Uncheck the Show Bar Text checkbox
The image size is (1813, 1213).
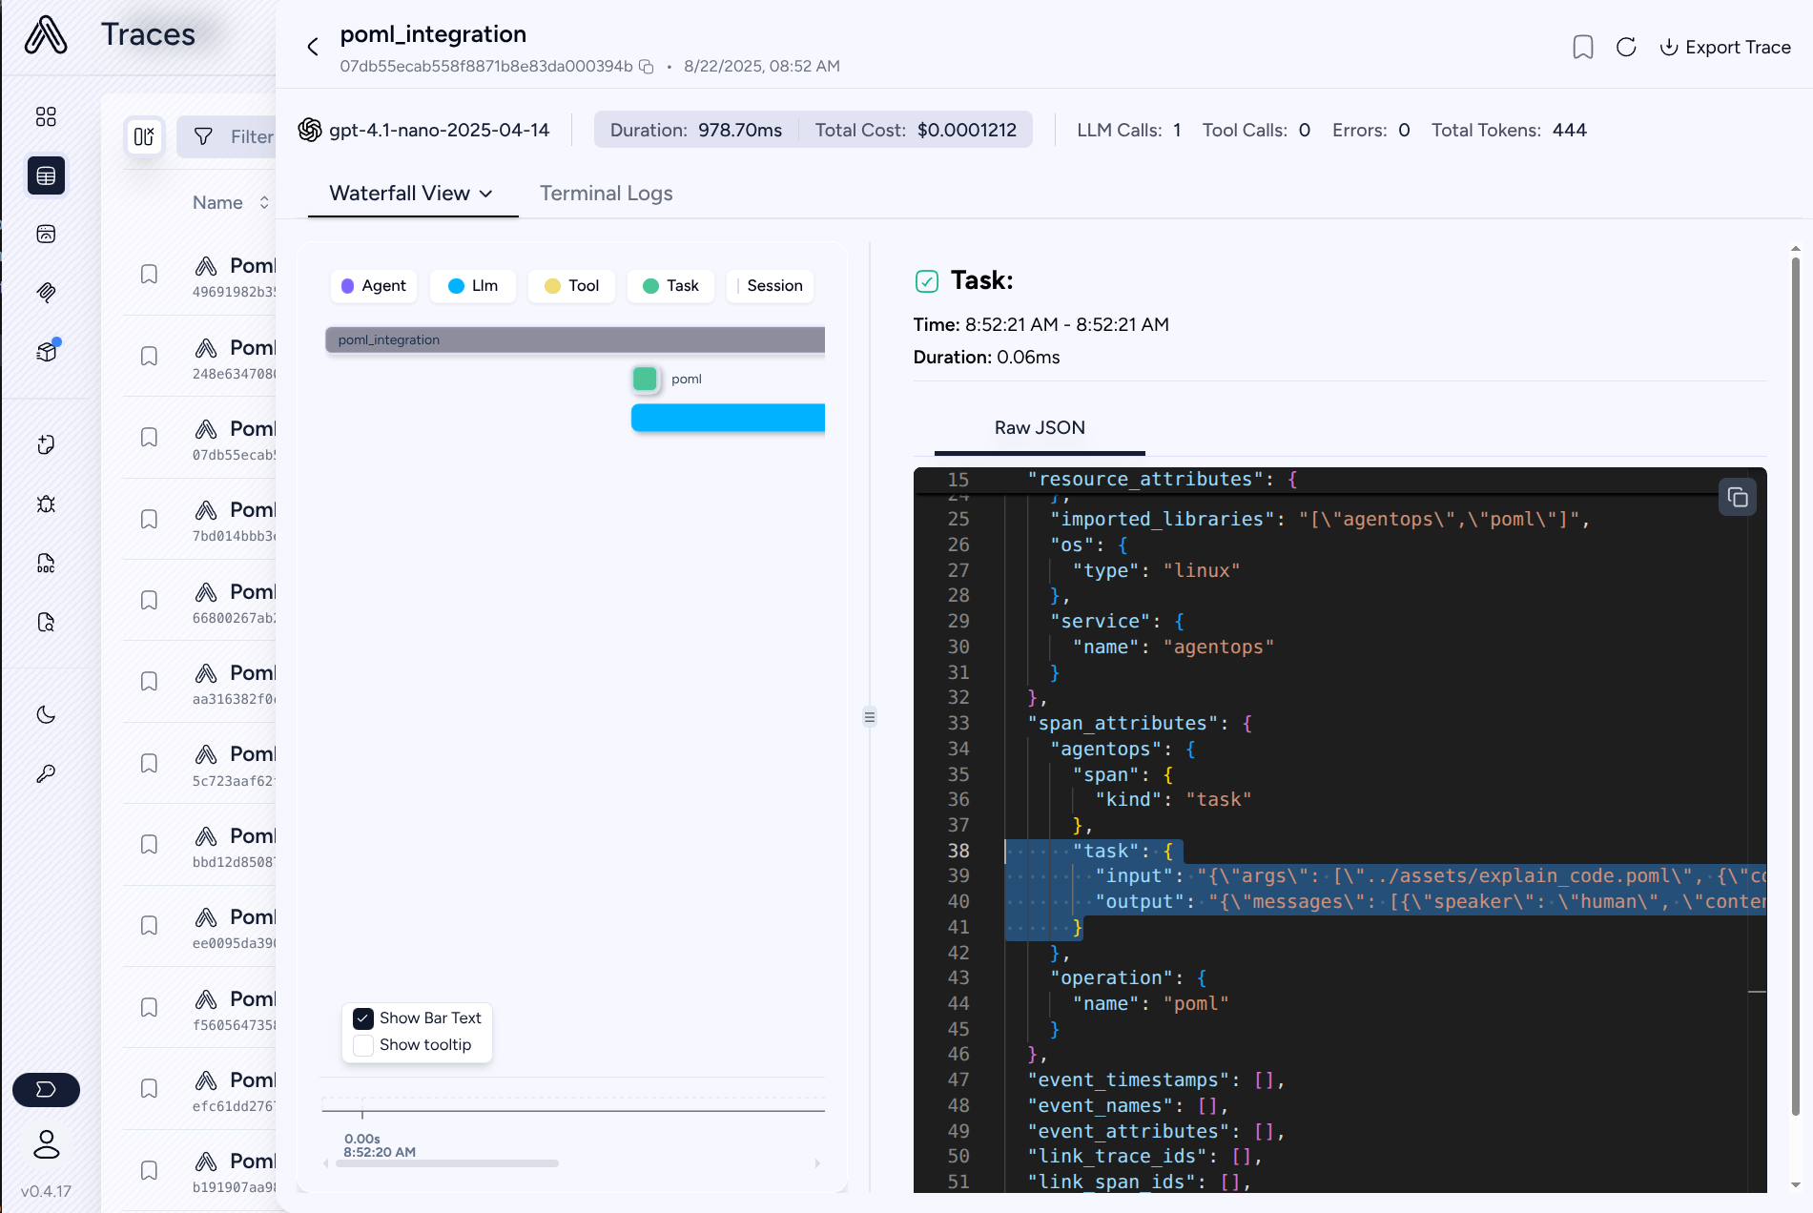363,1018
